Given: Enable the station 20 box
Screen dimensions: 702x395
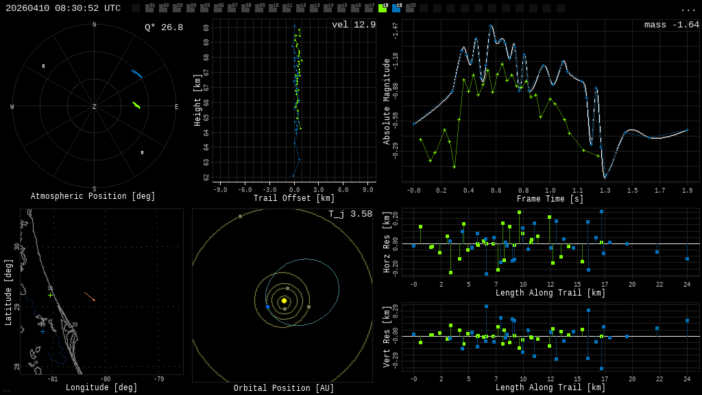Looking at the screenshot, I should (410, 8).
